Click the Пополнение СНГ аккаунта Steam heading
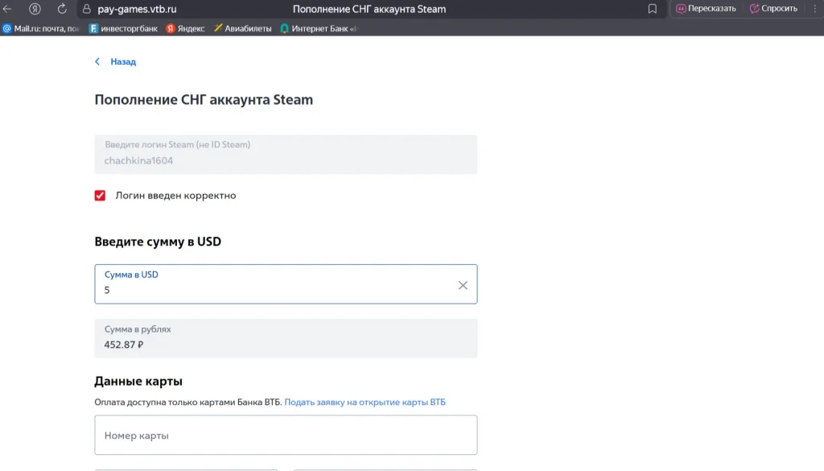 (204, 99)
